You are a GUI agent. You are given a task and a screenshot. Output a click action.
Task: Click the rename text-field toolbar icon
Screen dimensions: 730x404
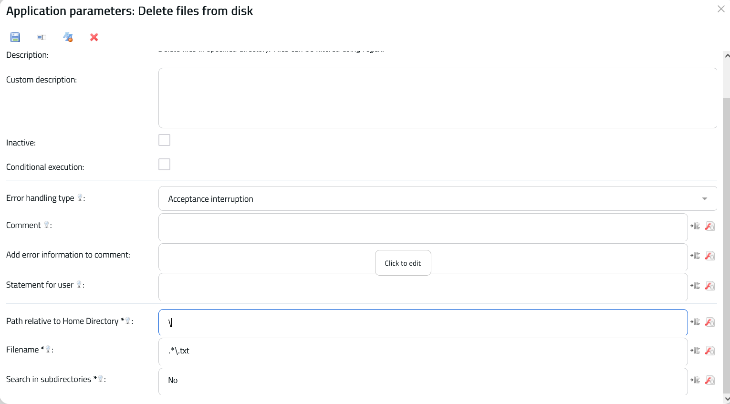(x=42, y=37)
